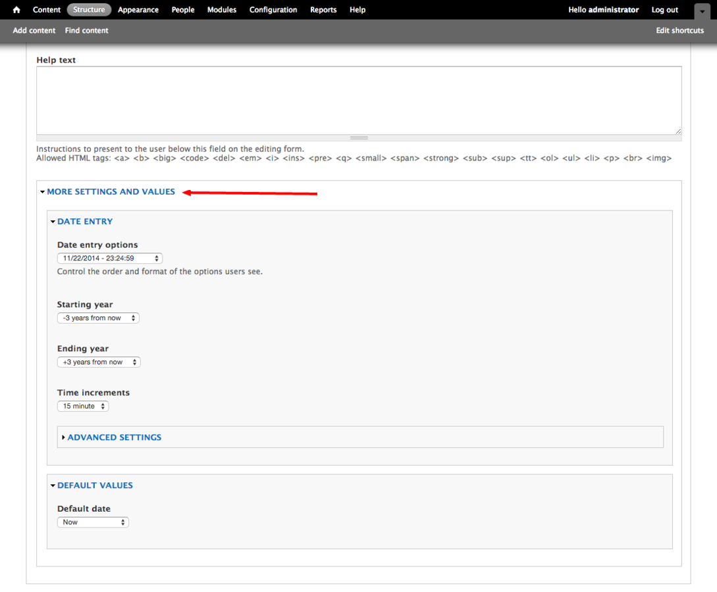Collapse the More Settings and Values fieldset
Screen dimensions: 717x592
(111, 192)
